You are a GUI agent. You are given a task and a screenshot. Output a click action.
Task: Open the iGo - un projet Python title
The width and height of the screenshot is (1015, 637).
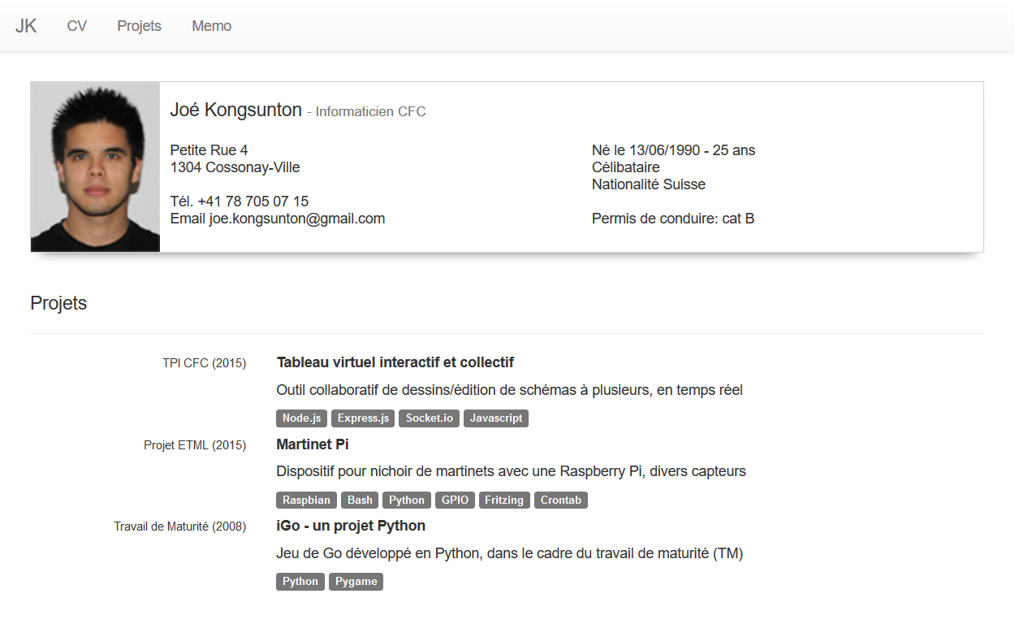coord(351,526)
